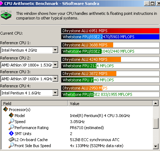Click the Model row chip icon
Screen dimensions: 160x151
(11, 115)
